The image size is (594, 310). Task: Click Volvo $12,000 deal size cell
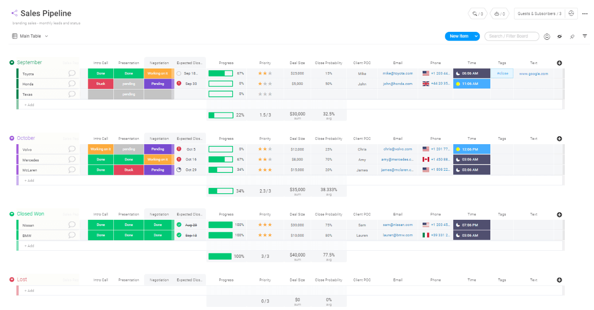click(x=297, y=149)
